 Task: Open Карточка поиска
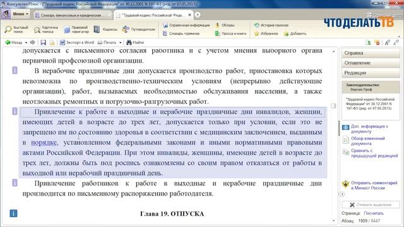click(x=46, y=30)
